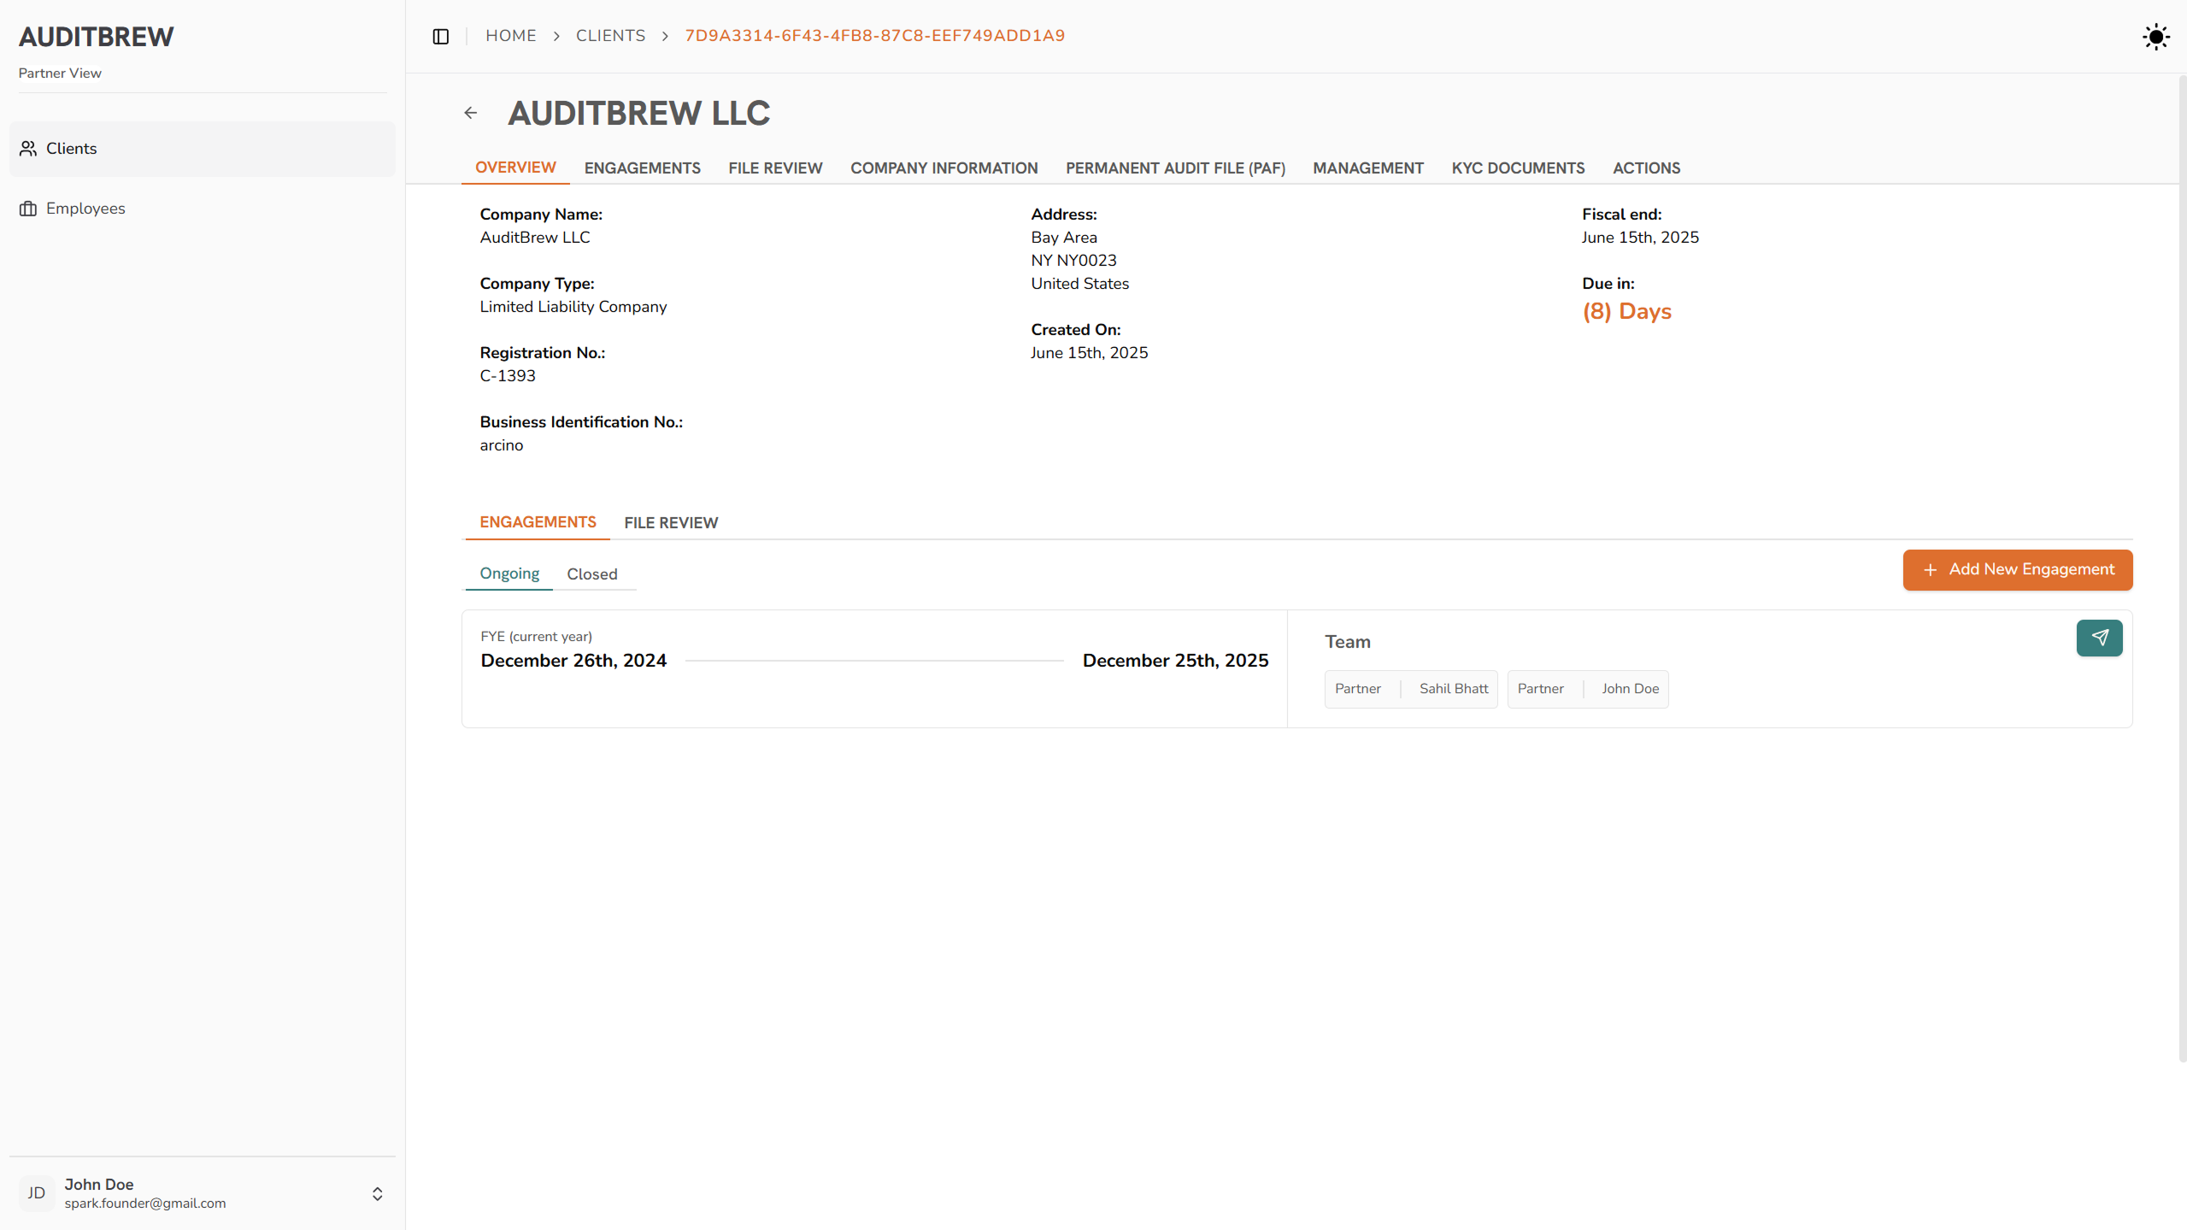Click the back arrow beside AUDITBREW LLC
The width and height of the screenshot is (2187, 1230).
point(470,112)
